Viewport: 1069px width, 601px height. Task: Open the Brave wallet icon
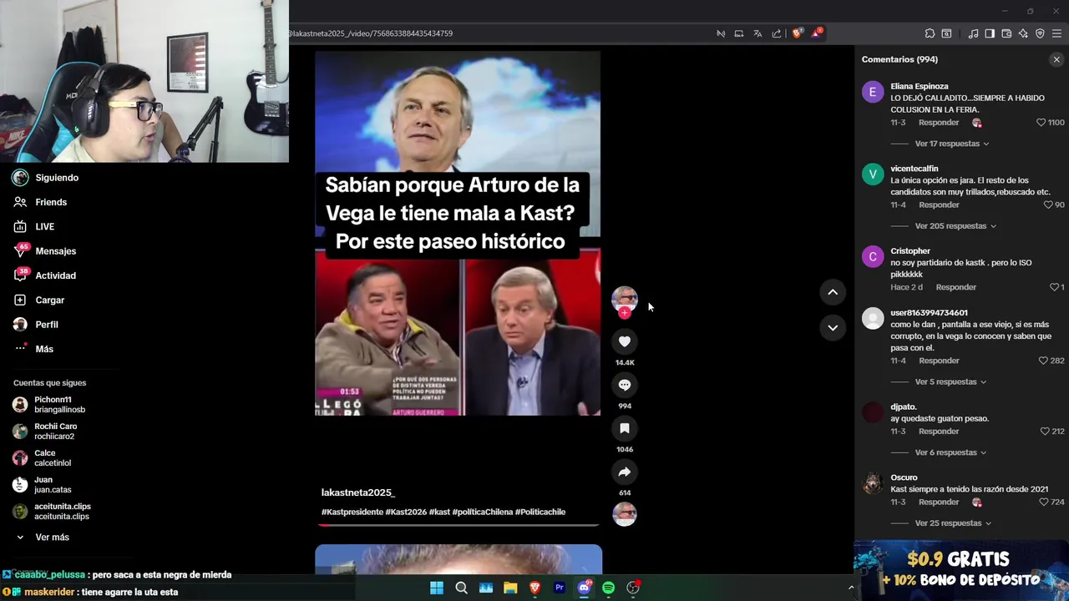[x=1006, y=33]
